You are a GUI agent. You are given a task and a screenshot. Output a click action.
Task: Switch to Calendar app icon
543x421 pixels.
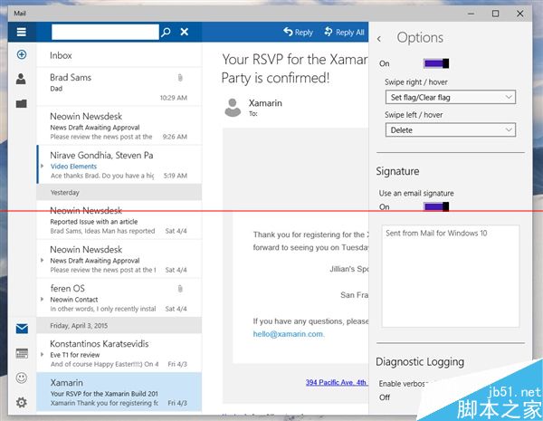21,353
